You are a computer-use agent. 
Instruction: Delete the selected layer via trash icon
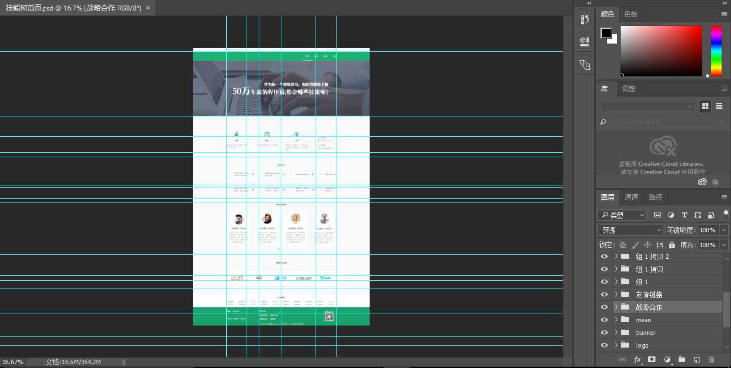click(x=711, y=359)
